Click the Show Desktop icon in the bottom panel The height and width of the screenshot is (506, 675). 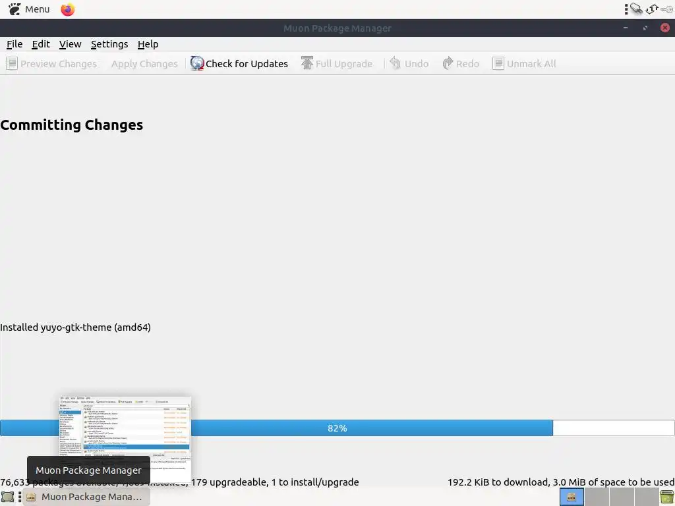(8, 497)
